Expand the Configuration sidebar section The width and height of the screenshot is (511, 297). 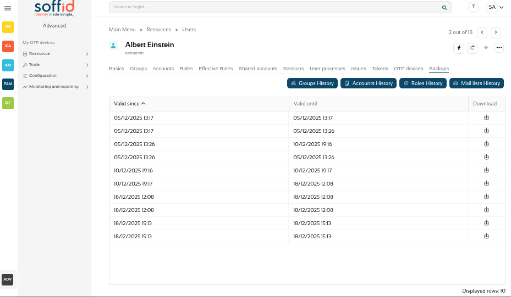pos(54,76)
